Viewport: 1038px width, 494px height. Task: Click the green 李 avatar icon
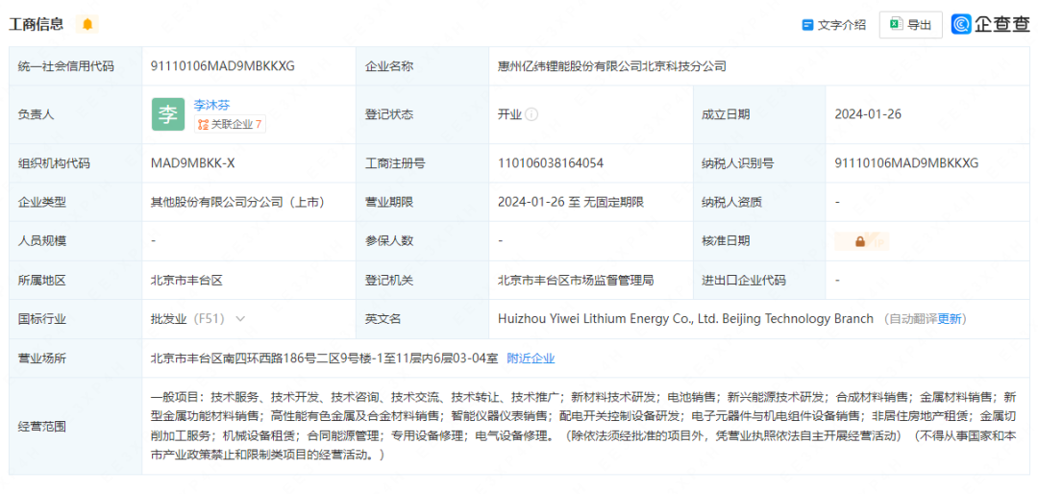tap(167, 114)
